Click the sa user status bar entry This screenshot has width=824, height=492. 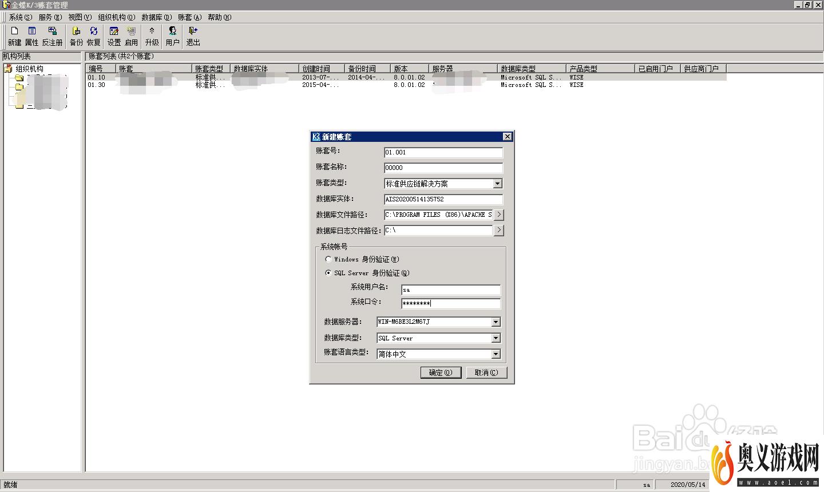pos(647,485)
